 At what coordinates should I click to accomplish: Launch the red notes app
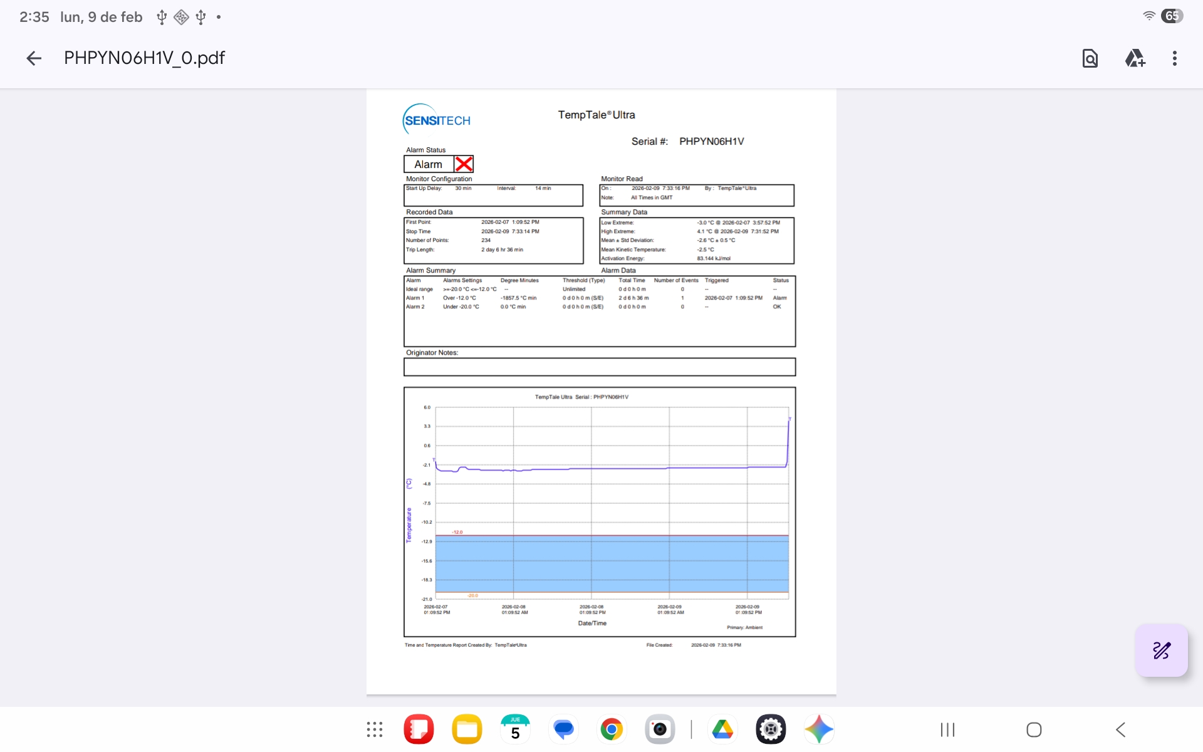[x=419, y=729]
